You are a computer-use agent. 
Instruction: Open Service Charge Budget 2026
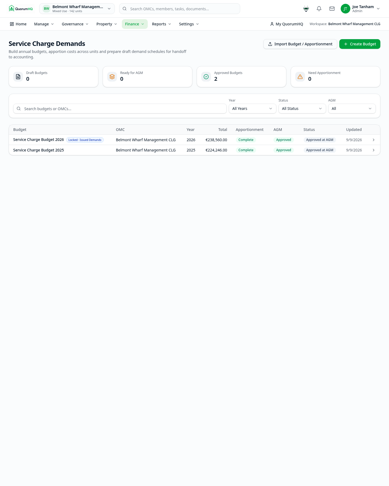39,140
